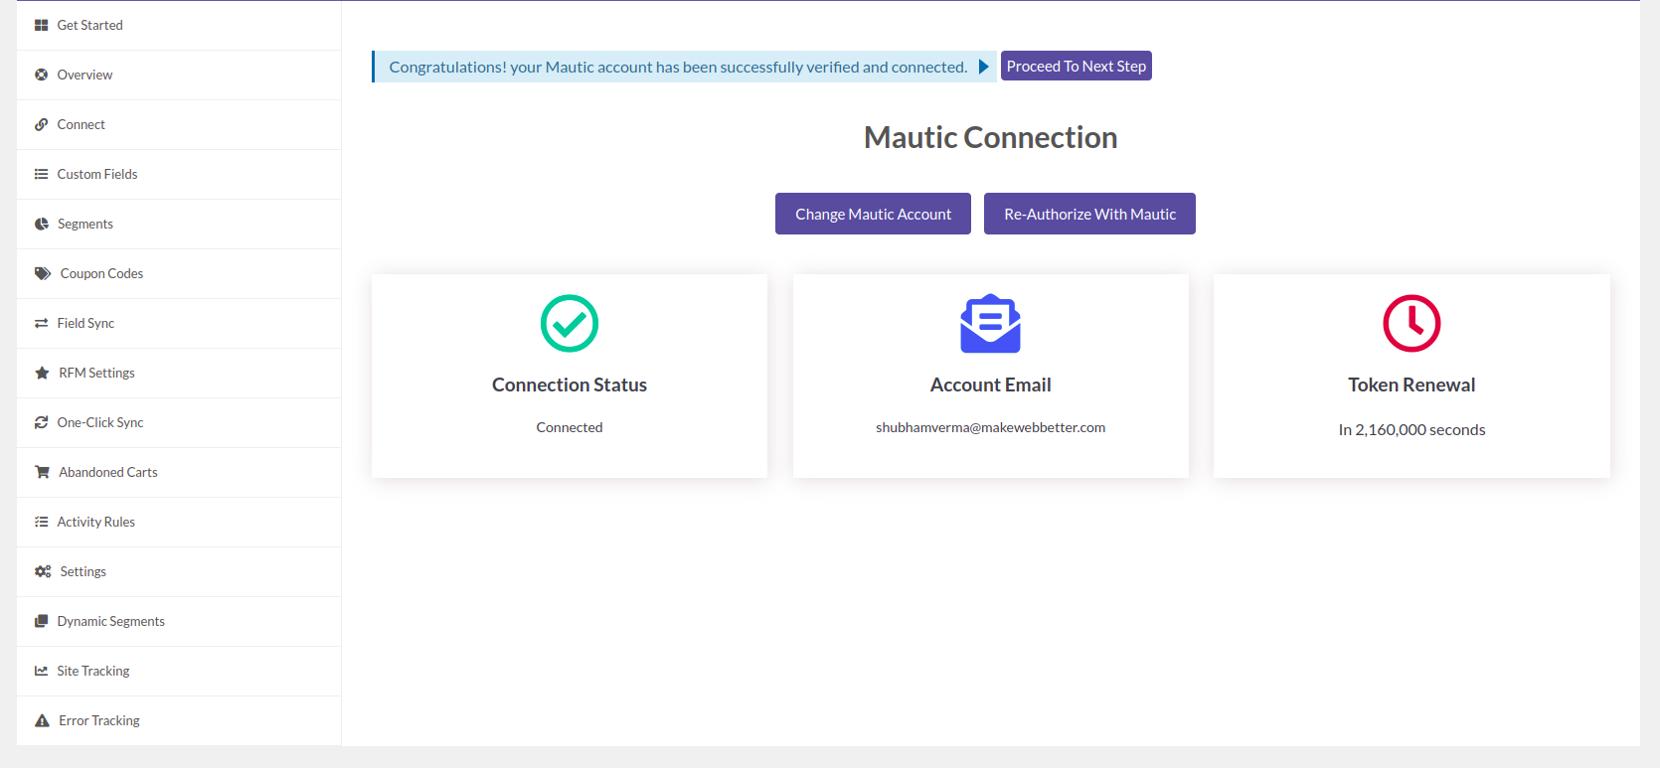
Task: Click the In 2,160,000 seconds text
Action: 1411,429
